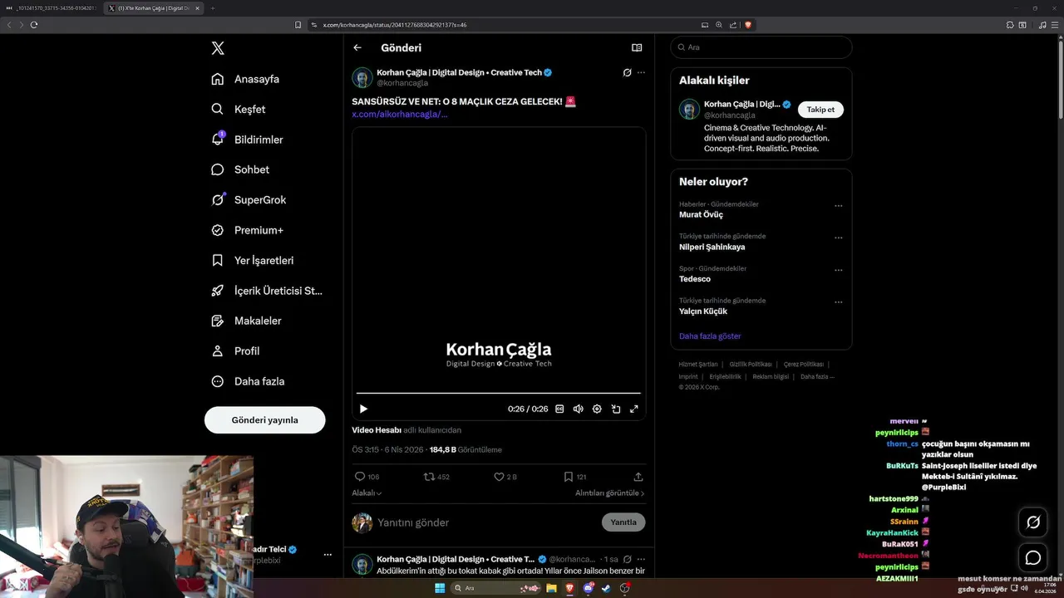
Task: Open video playback settings gear
Action: [597, 409]
